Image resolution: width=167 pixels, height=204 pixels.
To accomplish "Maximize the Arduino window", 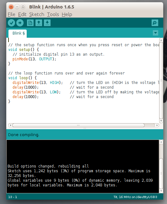I will tap(23, 7).
